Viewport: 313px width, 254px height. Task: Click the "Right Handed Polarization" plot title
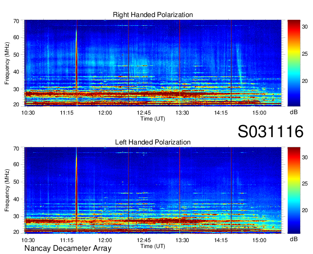153,15
